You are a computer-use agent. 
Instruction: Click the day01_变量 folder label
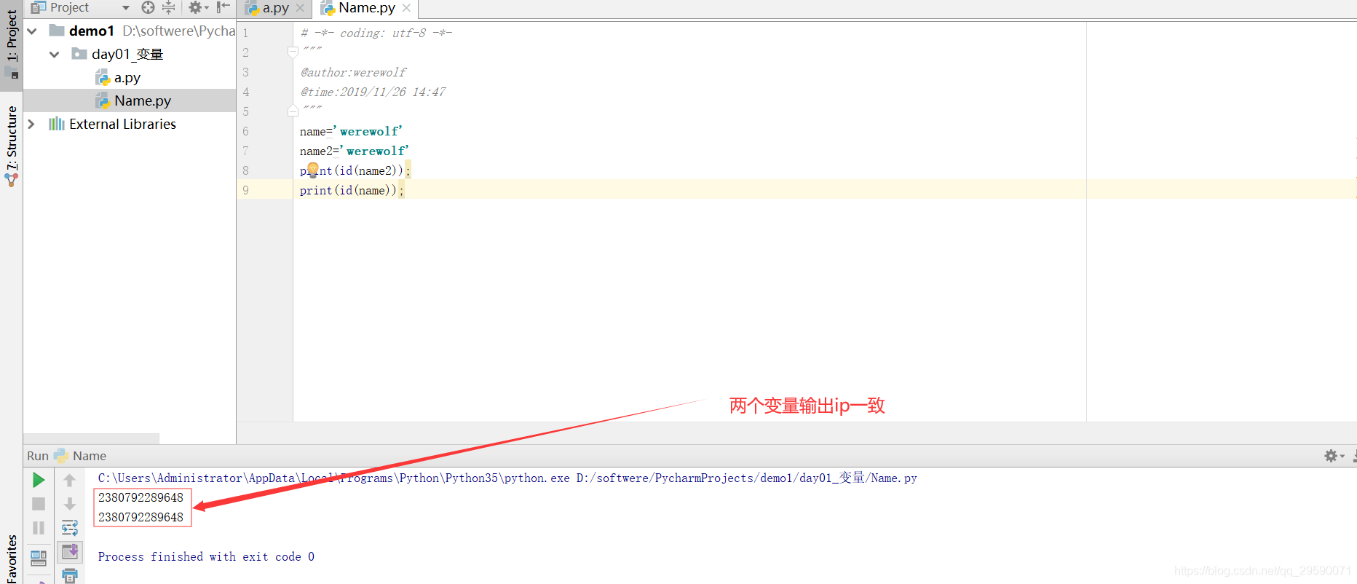127,55
